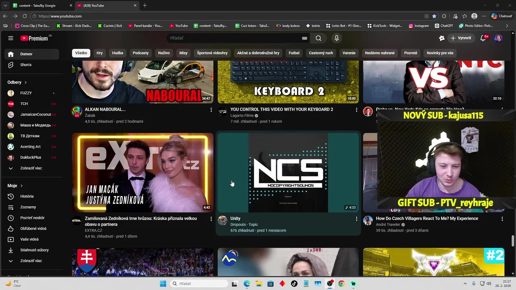Viewport: 516px width, 290px height.
Task: Open the Windows Start menu
Action: [x=163, y=284]
